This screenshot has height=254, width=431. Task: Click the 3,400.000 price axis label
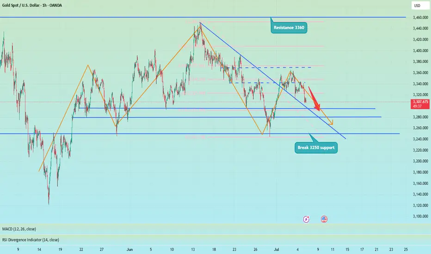pyautogui.click(x=420, y=50)
